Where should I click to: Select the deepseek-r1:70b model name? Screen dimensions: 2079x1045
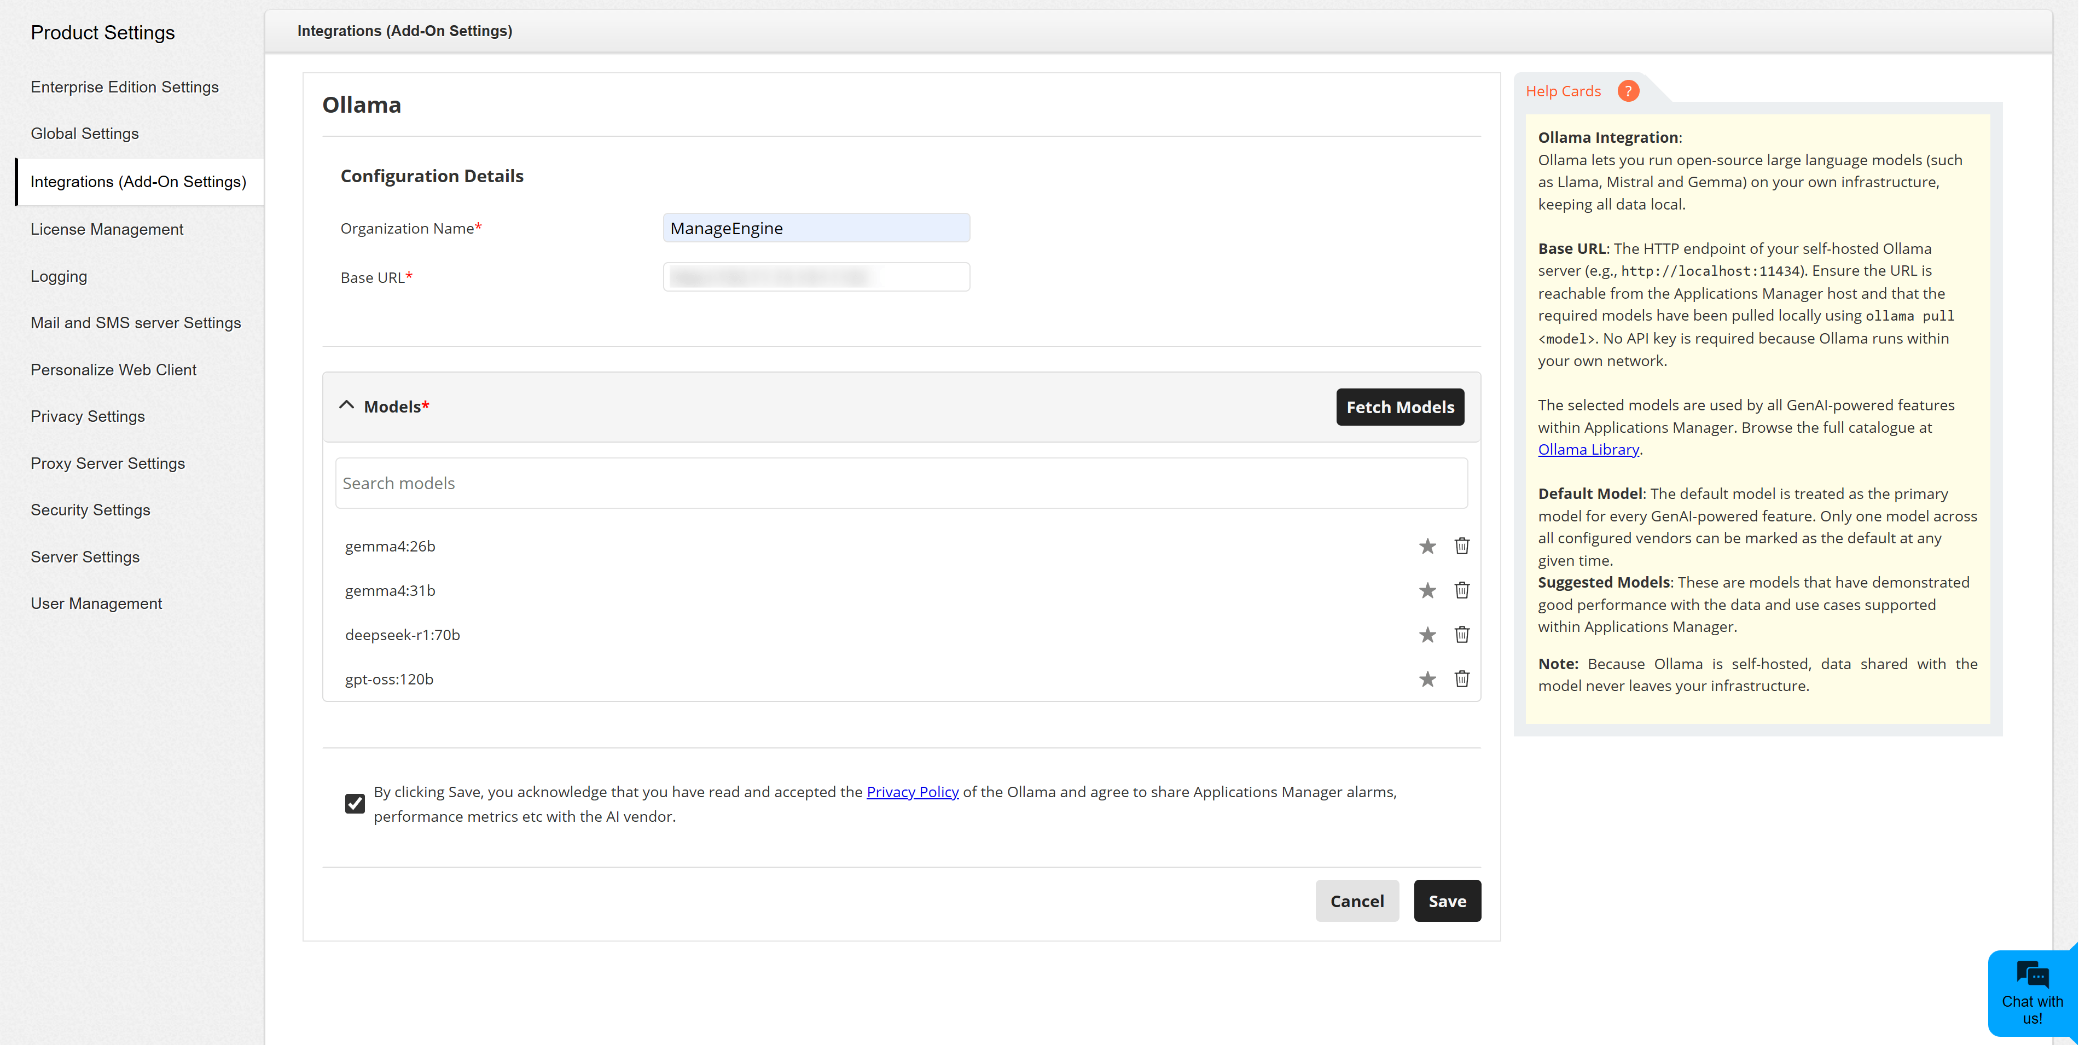pyautogui.click(x=402, y=635)
